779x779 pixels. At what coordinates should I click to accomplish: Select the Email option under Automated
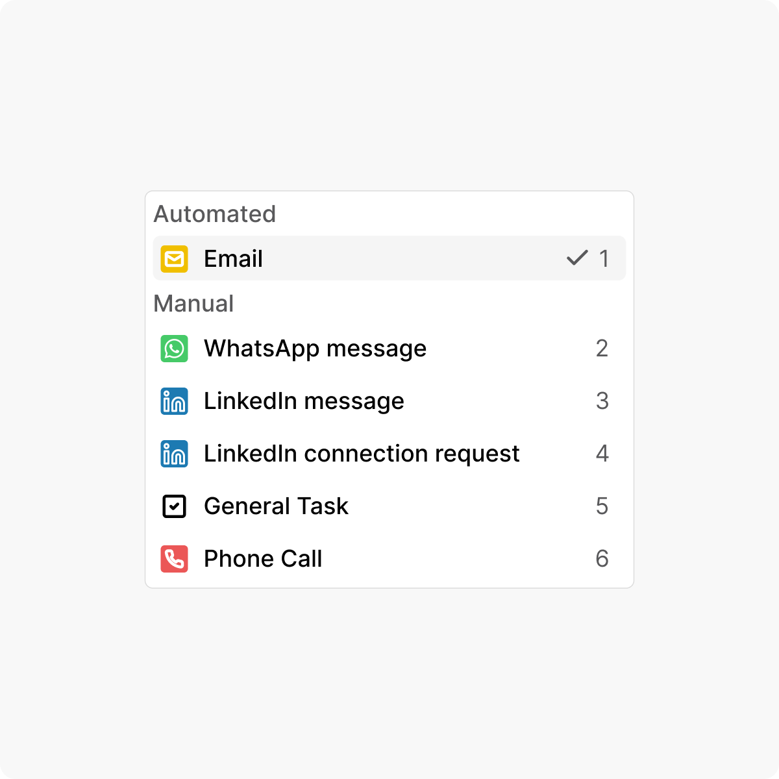pyautogui.click(x=388, y=258)
